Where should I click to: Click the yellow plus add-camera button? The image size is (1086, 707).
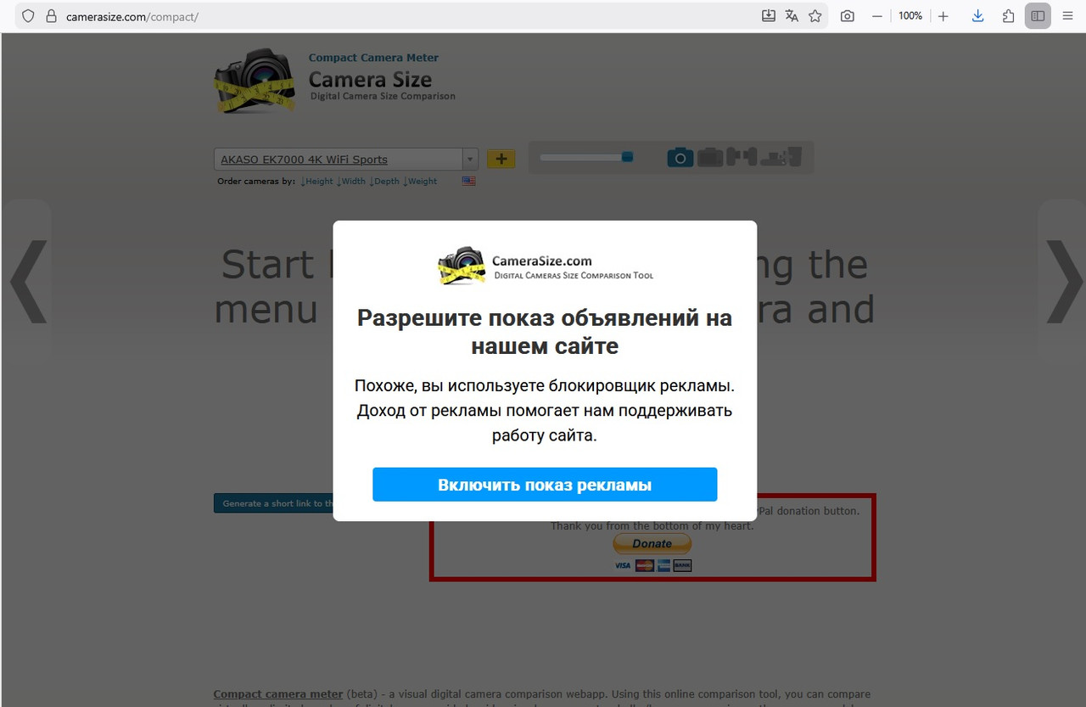tap(501, 159)
